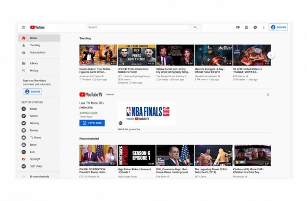307x201 pixels.
Task: Open the create video camera icon
Action: click(238, 27)
